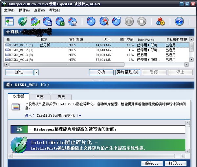Click the 14,999 MB size cell

[103, 45]
